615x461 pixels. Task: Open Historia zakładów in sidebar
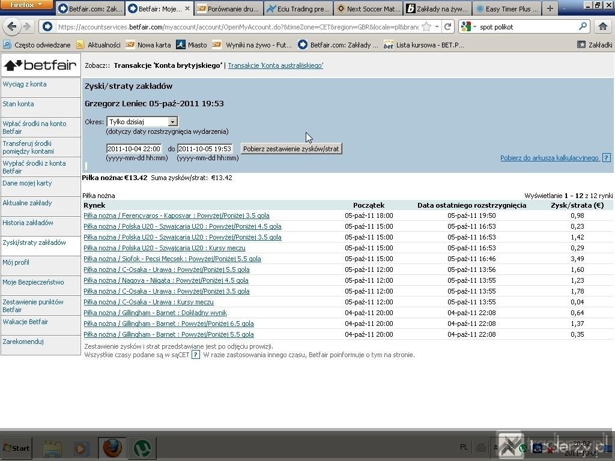click(28, 223)
